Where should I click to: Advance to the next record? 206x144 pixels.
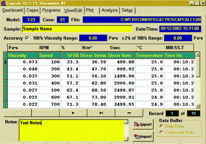pos(73,113)
